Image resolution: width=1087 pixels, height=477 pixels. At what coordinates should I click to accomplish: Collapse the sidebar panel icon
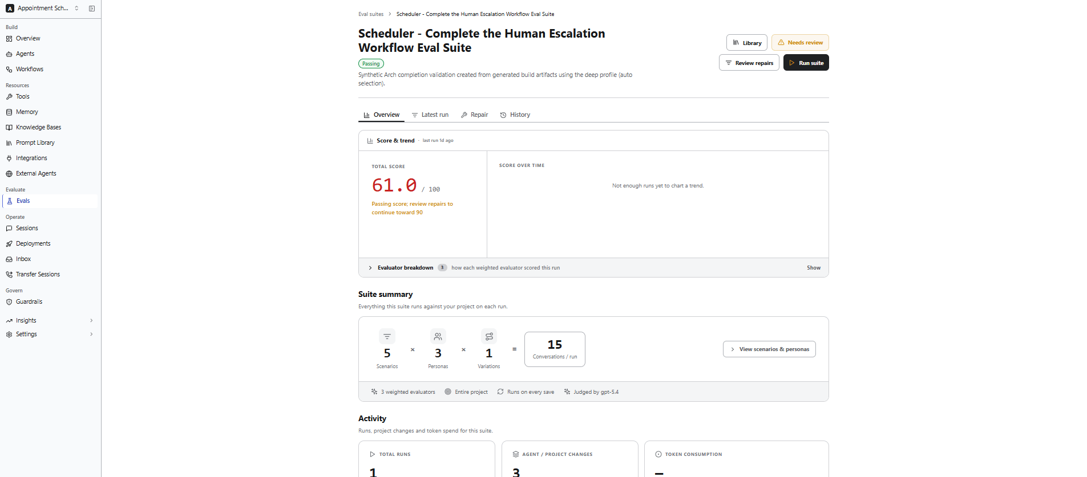point(92,9)
